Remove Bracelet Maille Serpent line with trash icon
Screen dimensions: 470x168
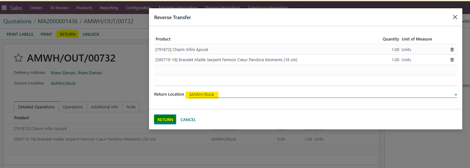click(x=452, y=60)
